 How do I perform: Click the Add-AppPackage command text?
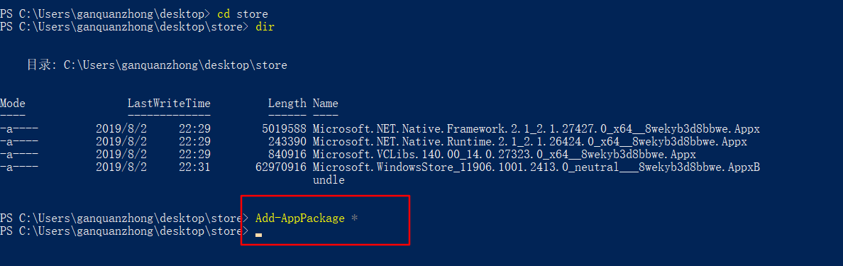(300, 218)
